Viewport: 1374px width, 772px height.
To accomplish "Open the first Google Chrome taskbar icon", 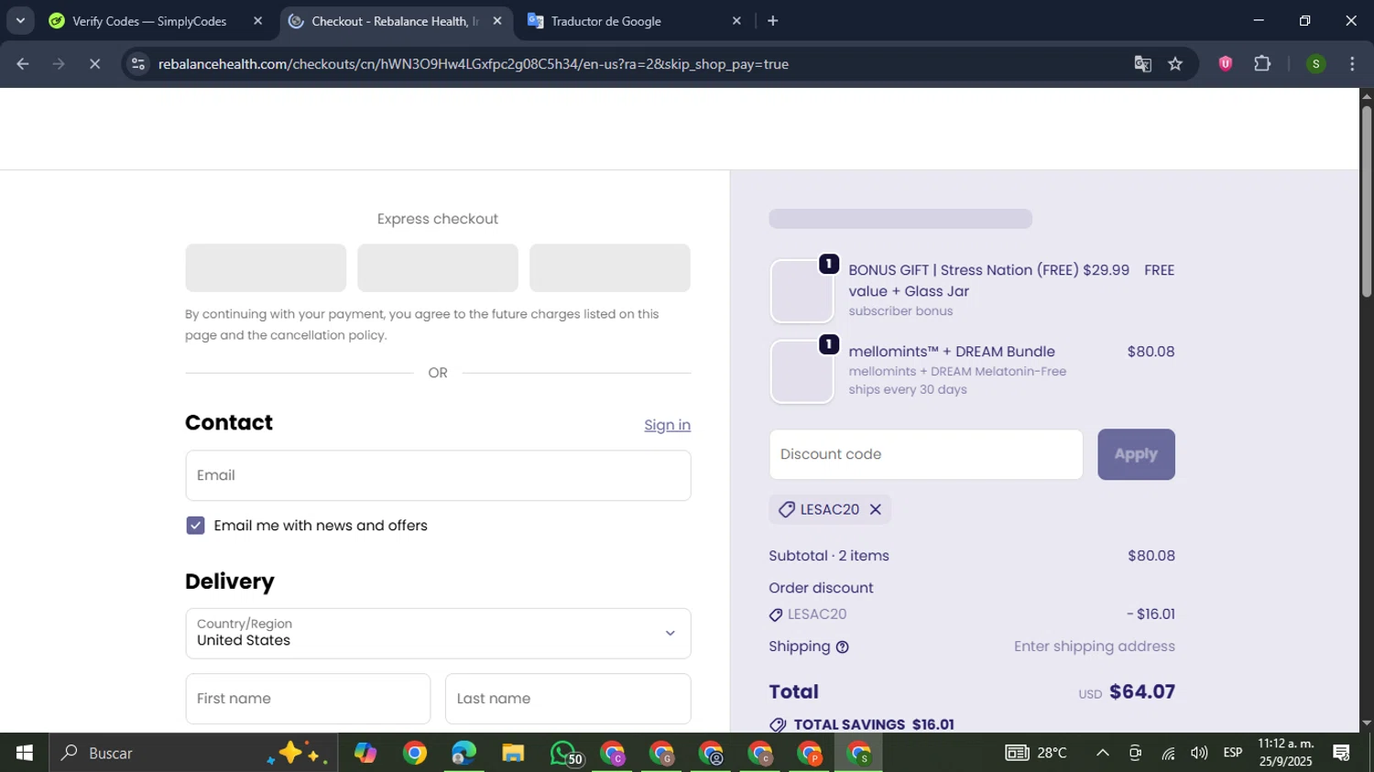I will [x=415, y=753].
